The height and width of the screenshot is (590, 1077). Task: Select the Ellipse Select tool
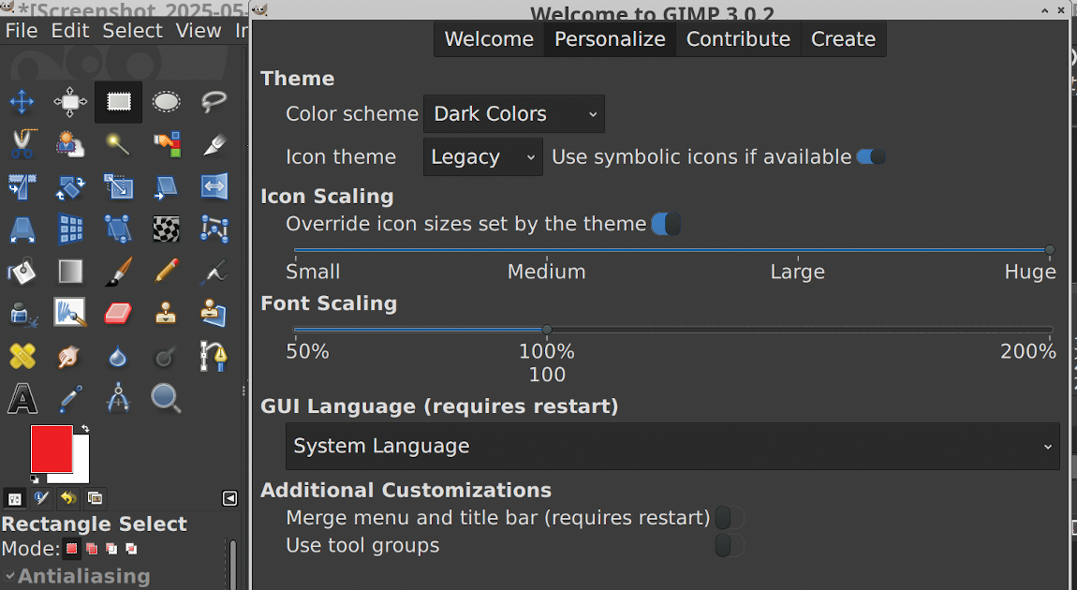tap(167, 102)
